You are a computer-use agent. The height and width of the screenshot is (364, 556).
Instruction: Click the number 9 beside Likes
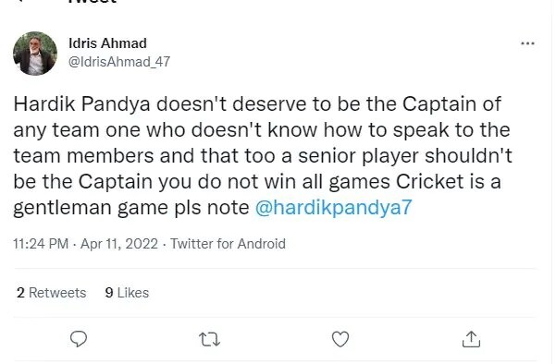coord(109,293)
